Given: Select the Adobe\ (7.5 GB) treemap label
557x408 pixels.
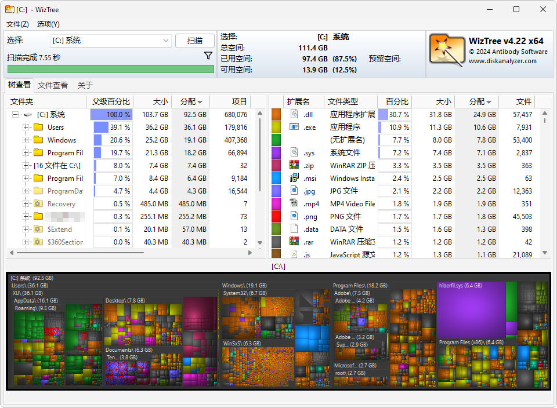Looking at the screenshot, I should pos(352,293).
